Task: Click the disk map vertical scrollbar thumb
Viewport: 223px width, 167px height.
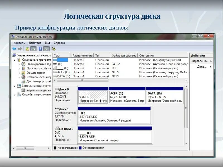Action: pos(186,108)
